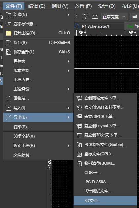Open the 视图 (V) menu
Image resolution: width=139 pixels, height=208 pixels.
coord(60,6)
